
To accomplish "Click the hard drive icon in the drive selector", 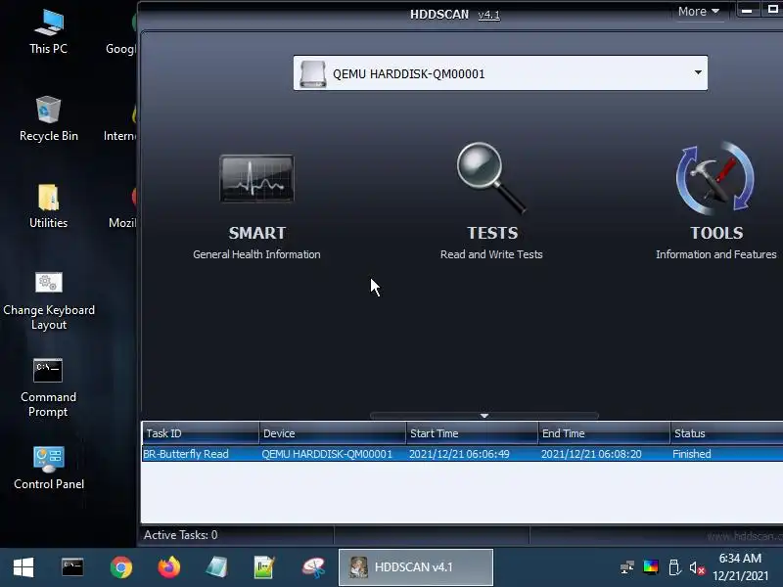I will pyautogui.click(x=313, y=74).
